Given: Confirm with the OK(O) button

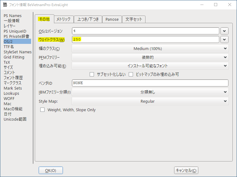Looking at the screenshot, I should click(51, 170).
